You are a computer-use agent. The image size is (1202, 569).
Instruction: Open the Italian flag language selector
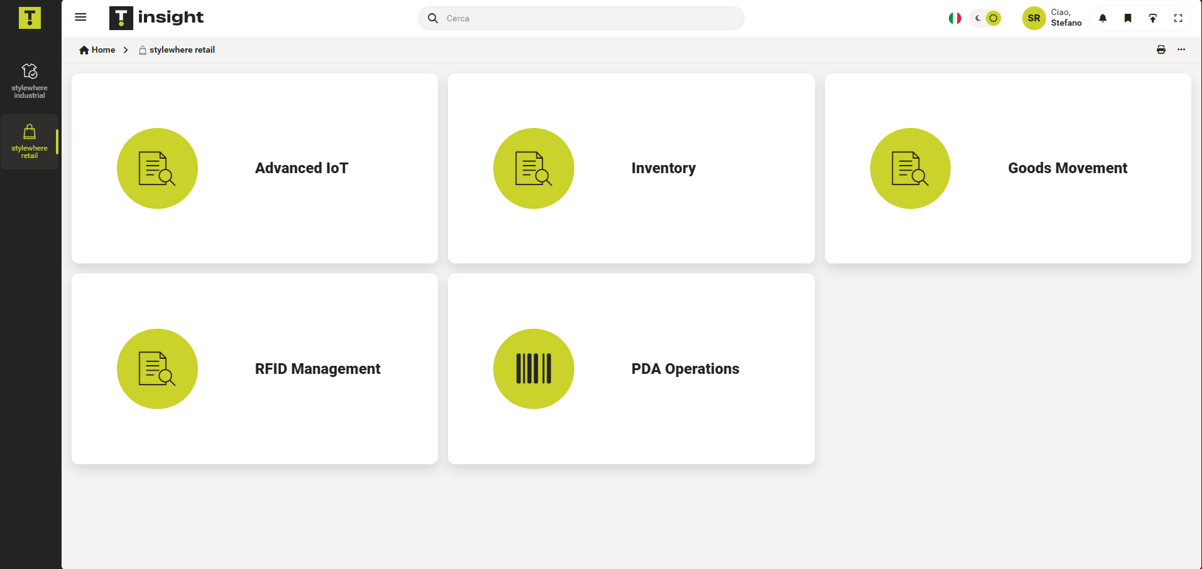pos(954,18)
